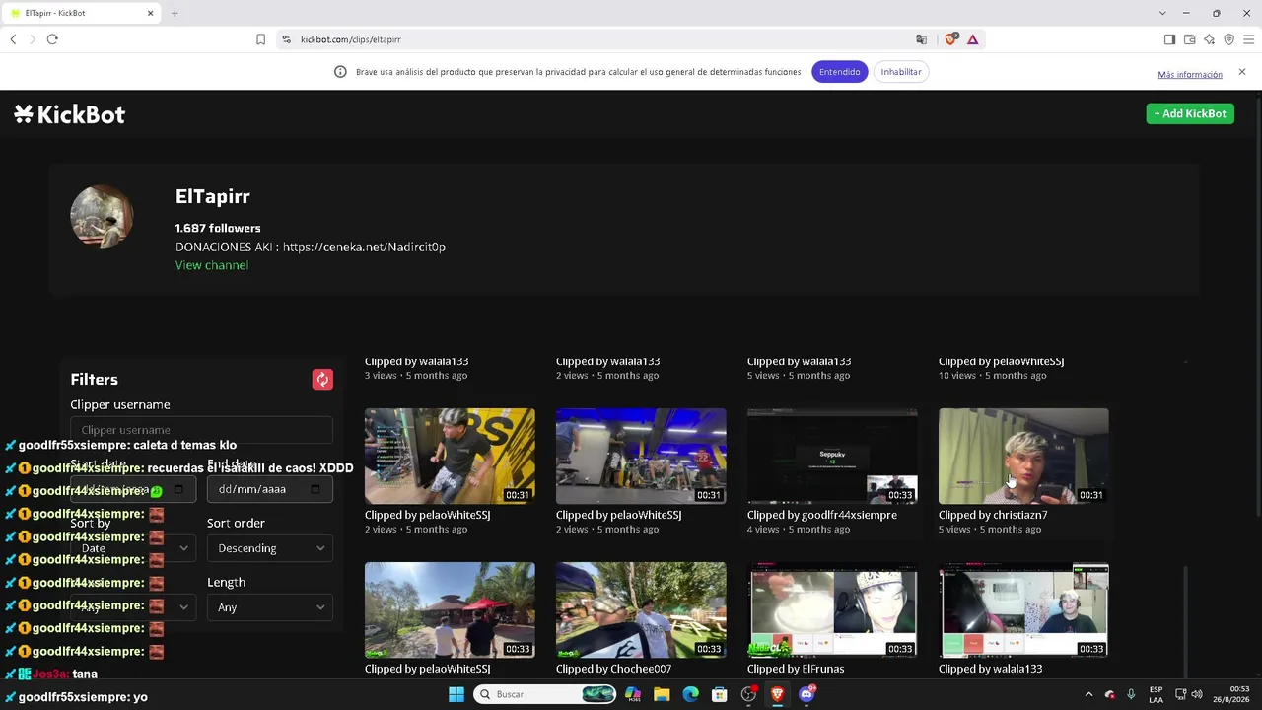Click the 'Clipped by christiazn7' caption
The image size is (1262, 710).
click(993, 515)
